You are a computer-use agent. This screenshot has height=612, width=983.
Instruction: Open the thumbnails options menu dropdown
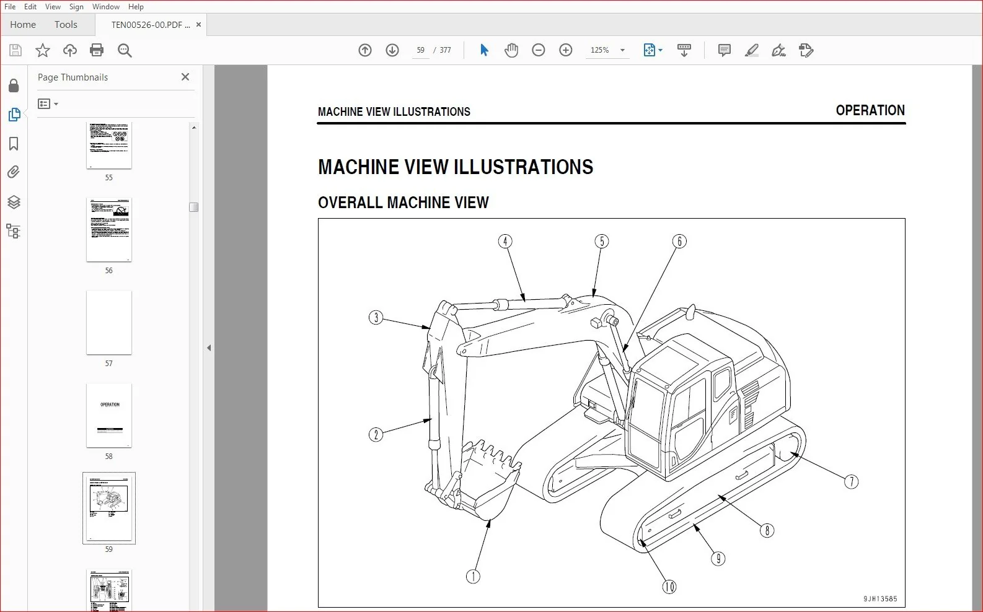pyautogui.click(x=48, y=104)
